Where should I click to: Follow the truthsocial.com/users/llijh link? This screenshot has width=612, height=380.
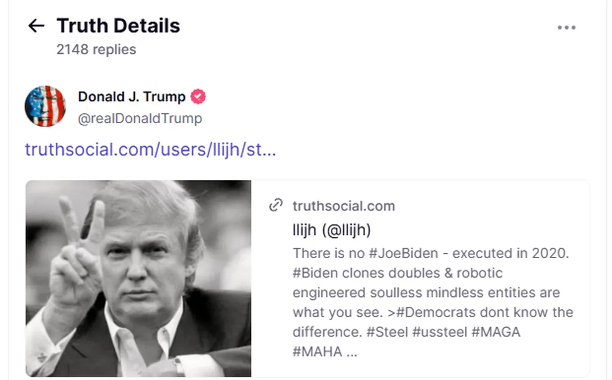pyautogui.click(x=150, y=150)
